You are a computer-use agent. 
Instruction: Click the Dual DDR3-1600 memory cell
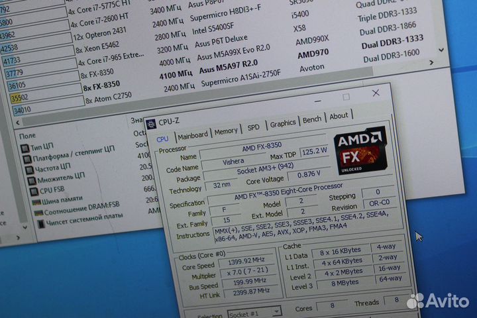[392, 56]
